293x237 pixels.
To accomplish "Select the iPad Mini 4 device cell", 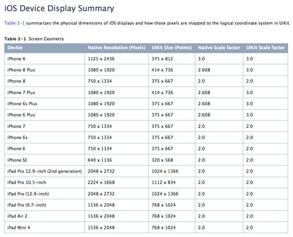I will point(45,228).
